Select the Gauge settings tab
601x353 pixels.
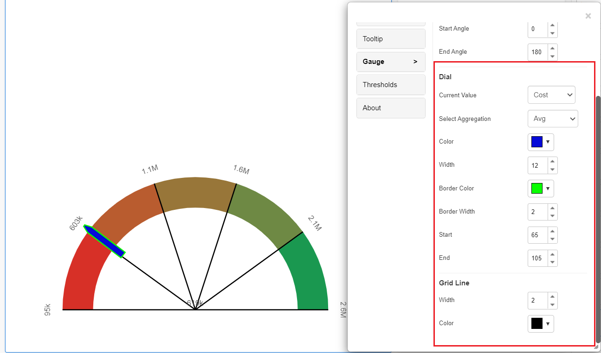click(x=391, y=62)
